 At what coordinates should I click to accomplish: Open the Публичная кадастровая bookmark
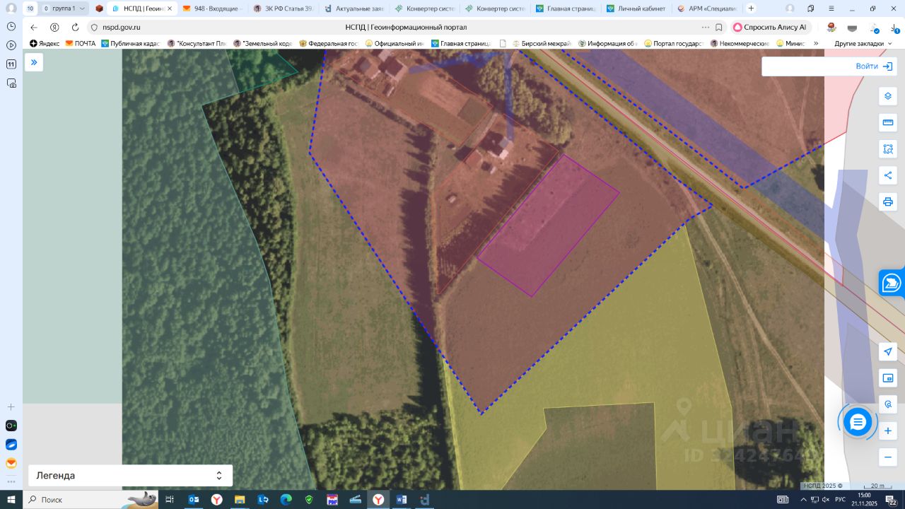point(131,43)
